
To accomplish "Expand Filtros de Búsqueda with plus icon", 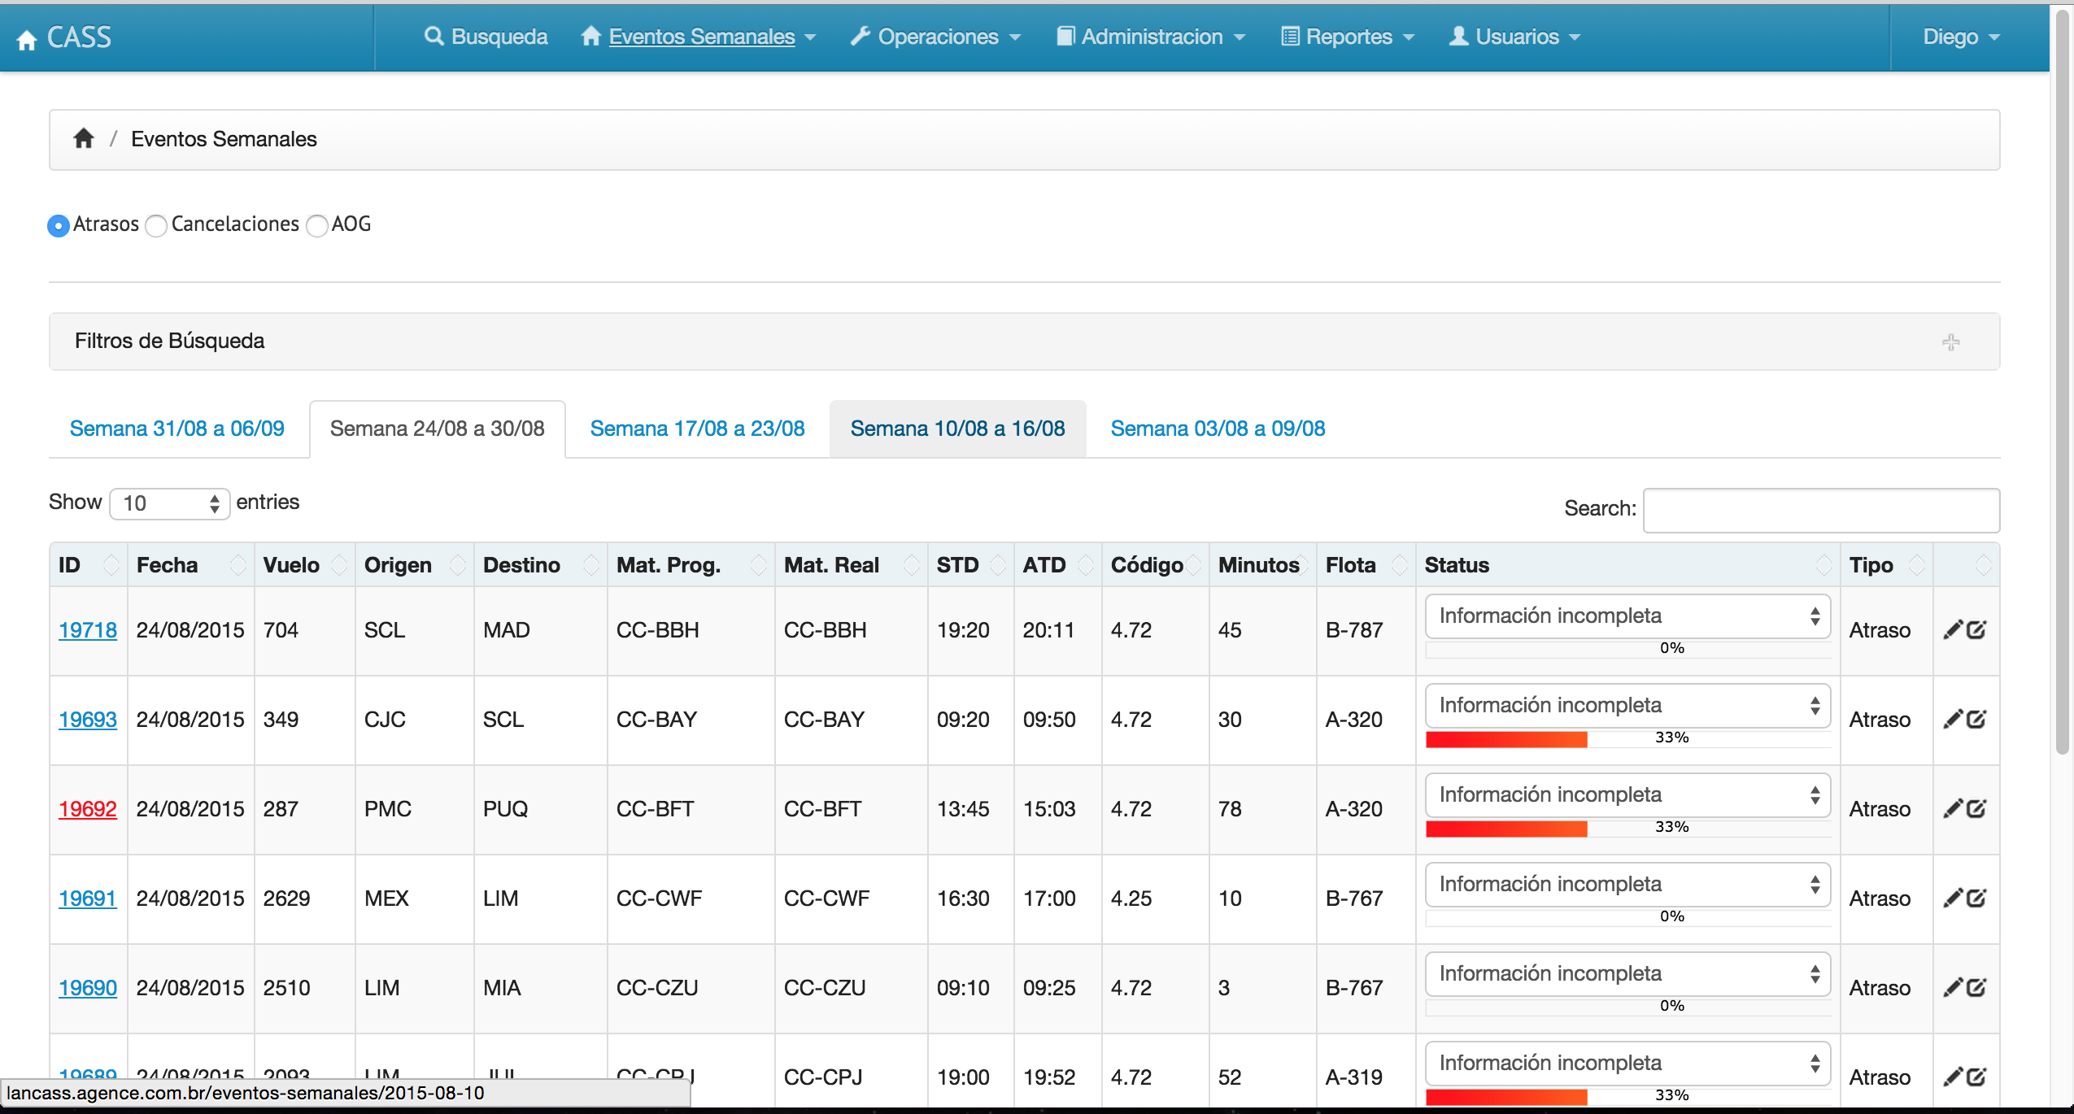I will pos(1950,342).
